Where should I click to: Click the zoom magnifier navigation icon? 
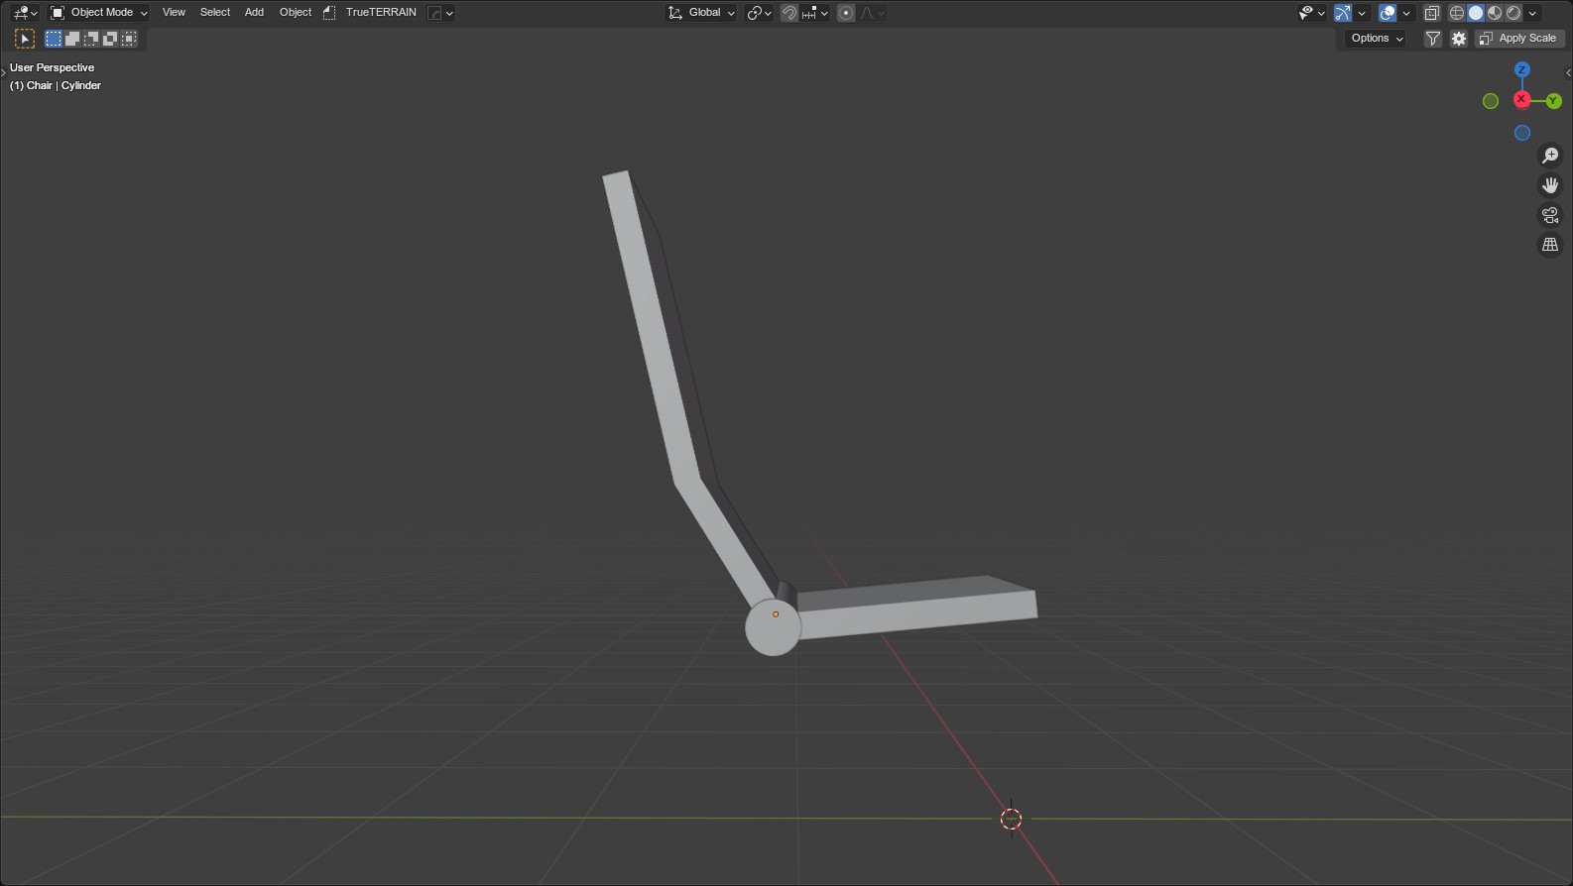(x=1550, y=156)
